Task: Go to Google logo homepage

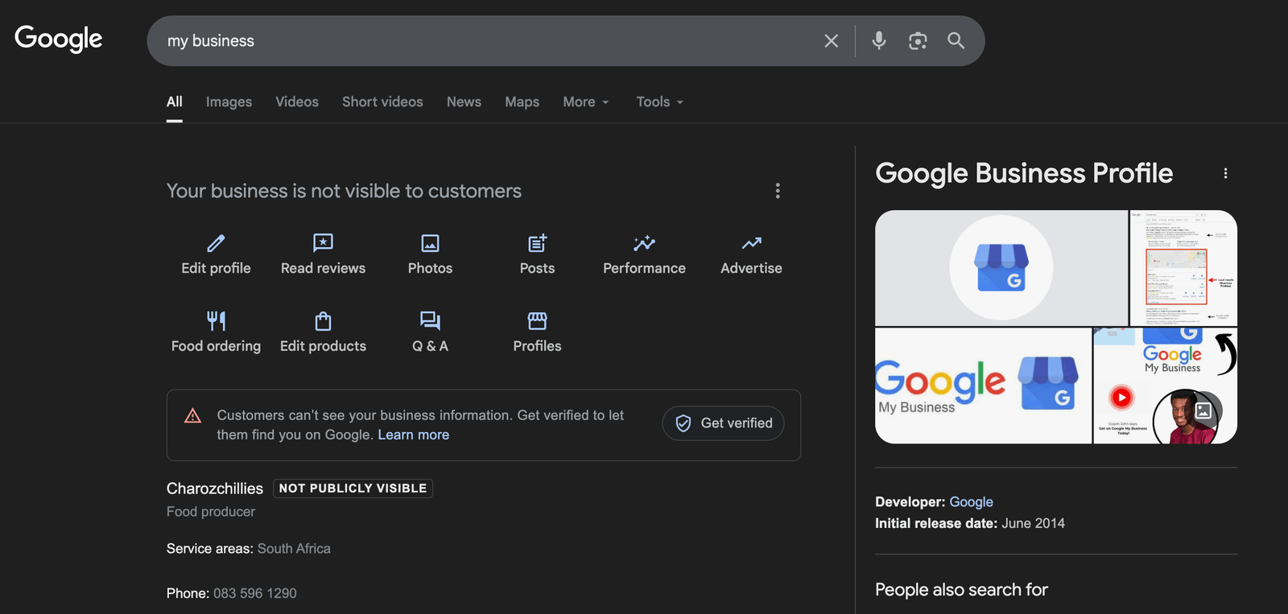Action: pos(59,39)
